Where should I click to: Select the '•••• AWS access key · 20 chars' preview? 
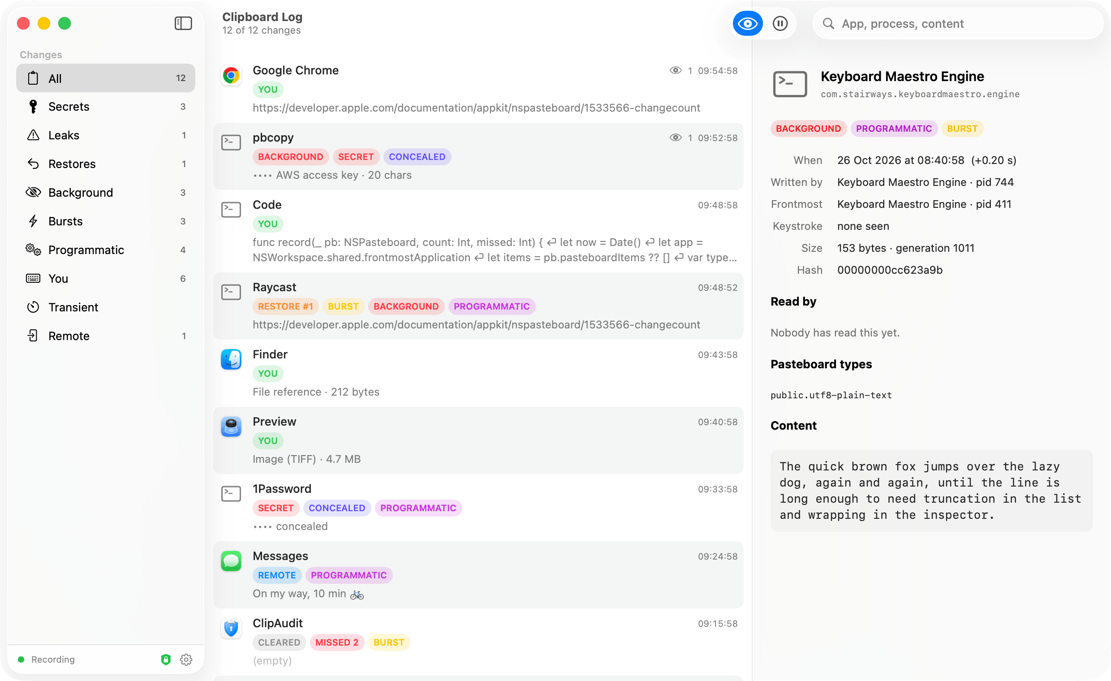click(332, 176)
